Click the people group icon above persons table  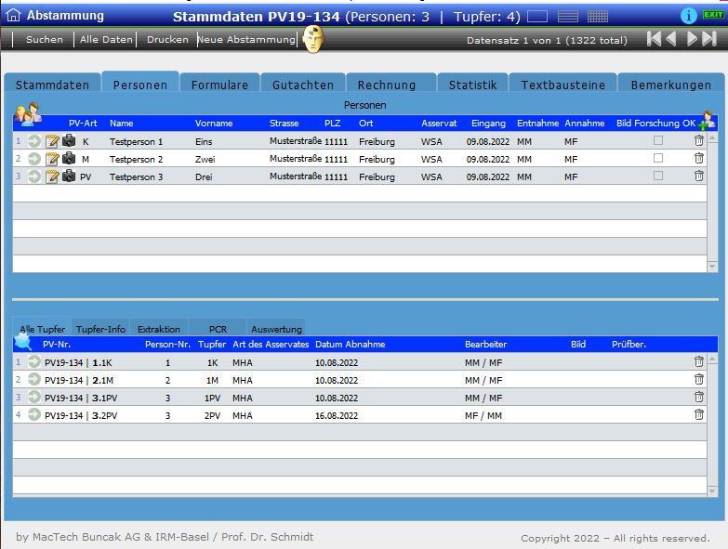tap(28, 113)
